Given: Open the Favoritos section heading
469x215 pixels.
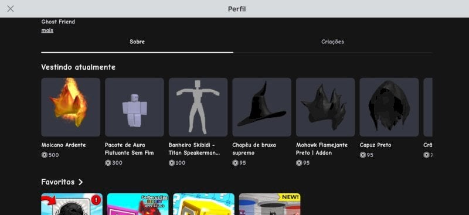Looking at the screenshot, I should point(58,182).
